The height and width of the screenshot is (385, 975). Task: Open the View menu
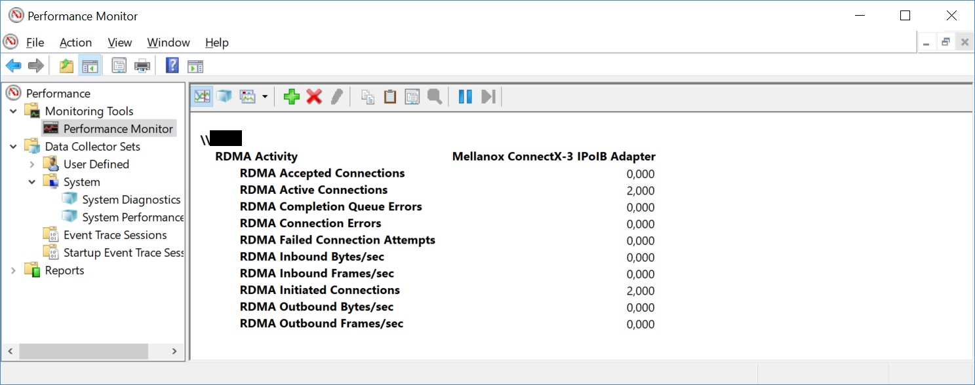point(119,42)
